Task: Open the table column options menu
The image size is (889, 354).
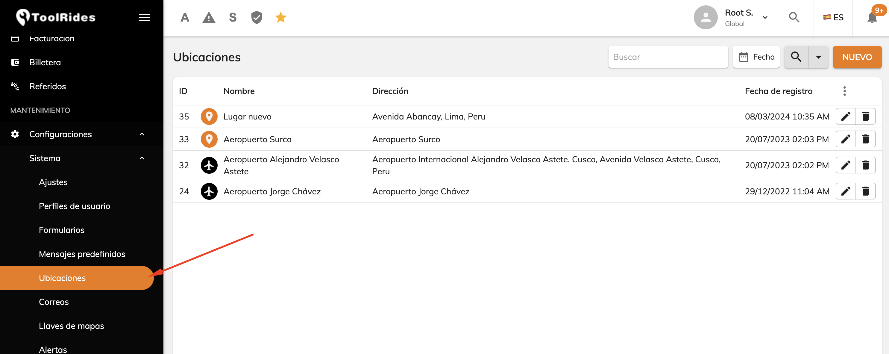Action: [844, 91]
